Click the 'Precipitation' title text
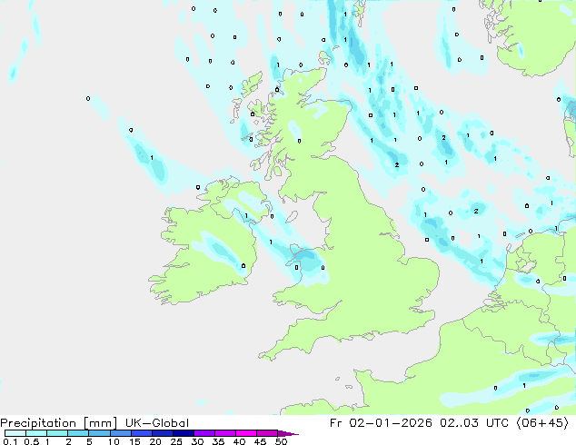This screenshot has height=445, width=576. [x=38, y=423]
